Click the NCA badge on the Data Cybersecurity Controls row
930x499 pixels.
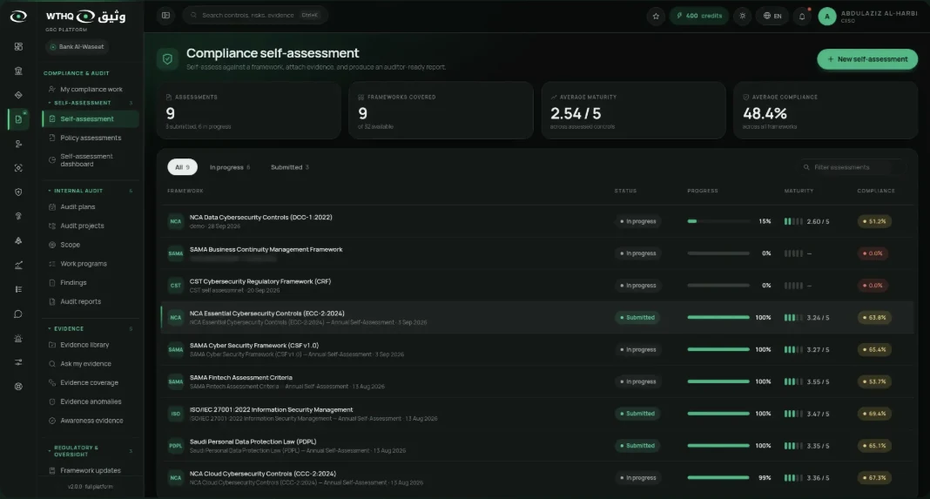click(176, 221)
